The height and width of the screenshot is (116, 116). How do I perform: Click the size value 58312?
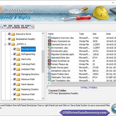click(95, 71)
